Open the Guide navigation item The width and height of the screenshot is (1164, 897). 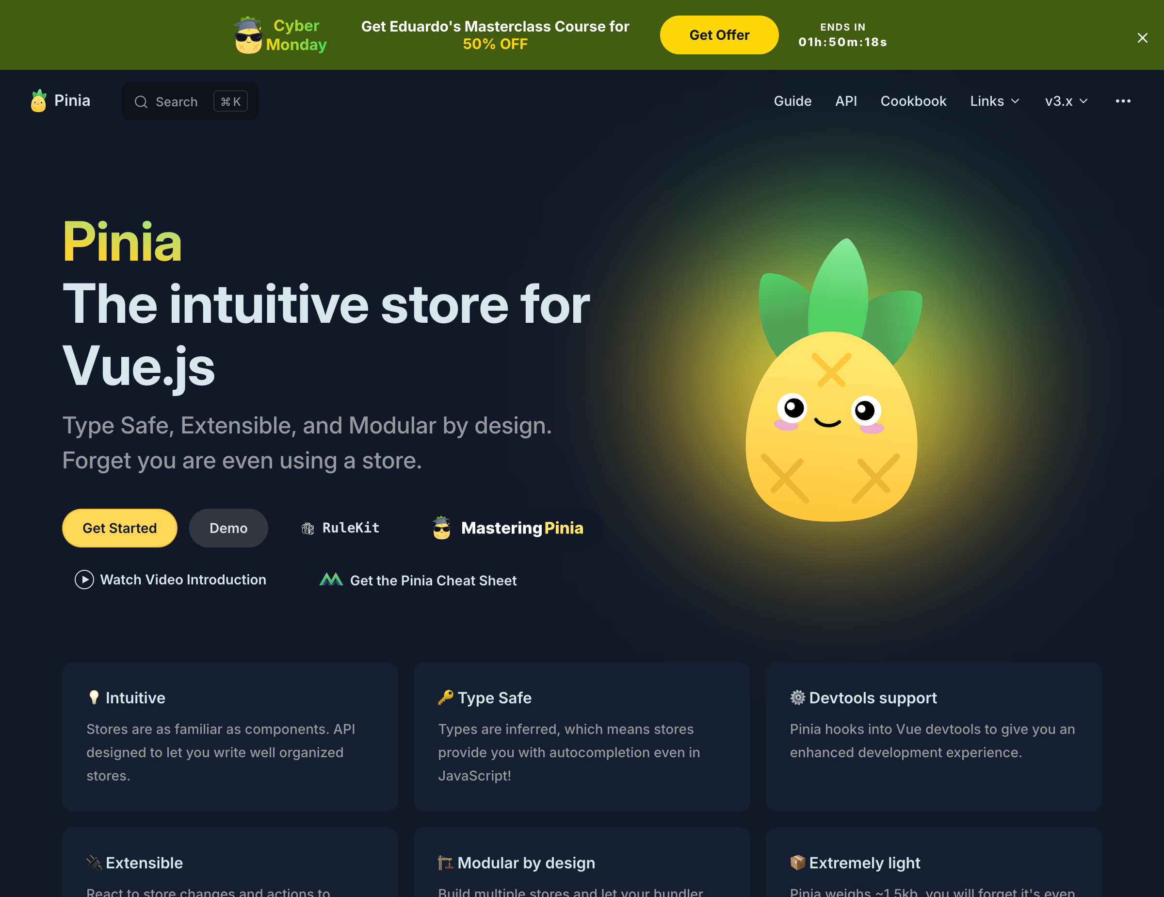pos(792,101)
